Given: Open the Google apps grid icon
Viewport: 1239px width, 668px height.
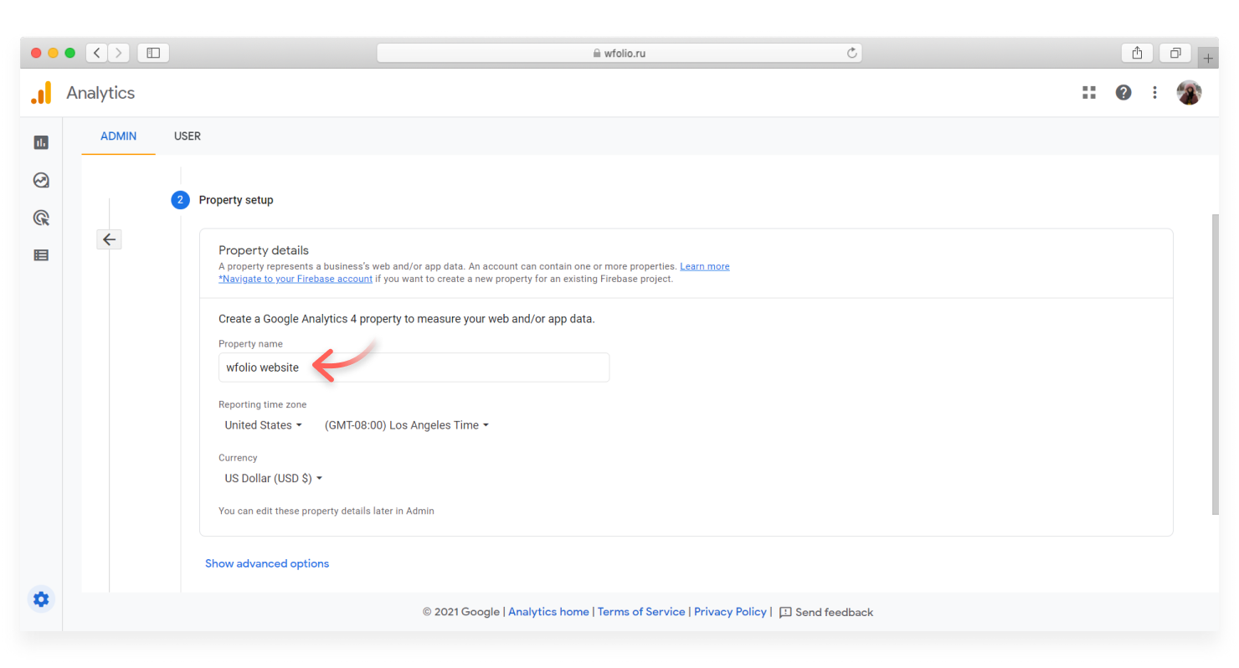Looking at the screenshot, I should (x=1089, y=93).
